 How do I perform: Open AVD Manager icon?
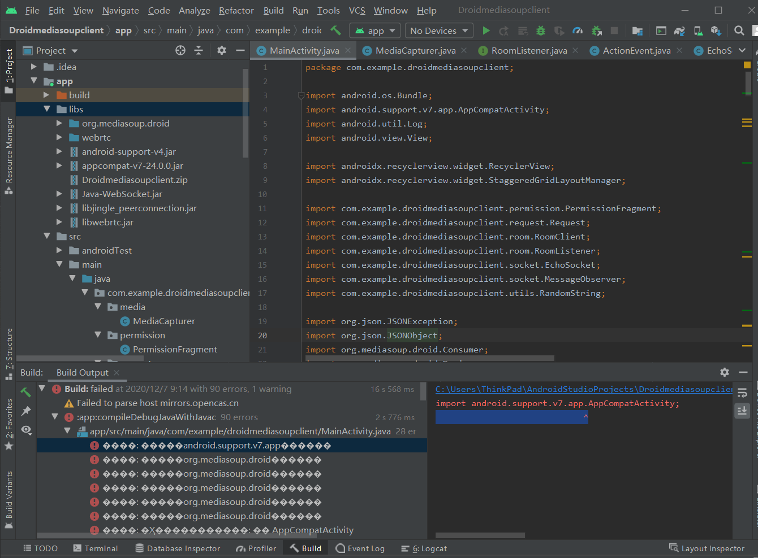pyautogui.click(x=699, y=30)
